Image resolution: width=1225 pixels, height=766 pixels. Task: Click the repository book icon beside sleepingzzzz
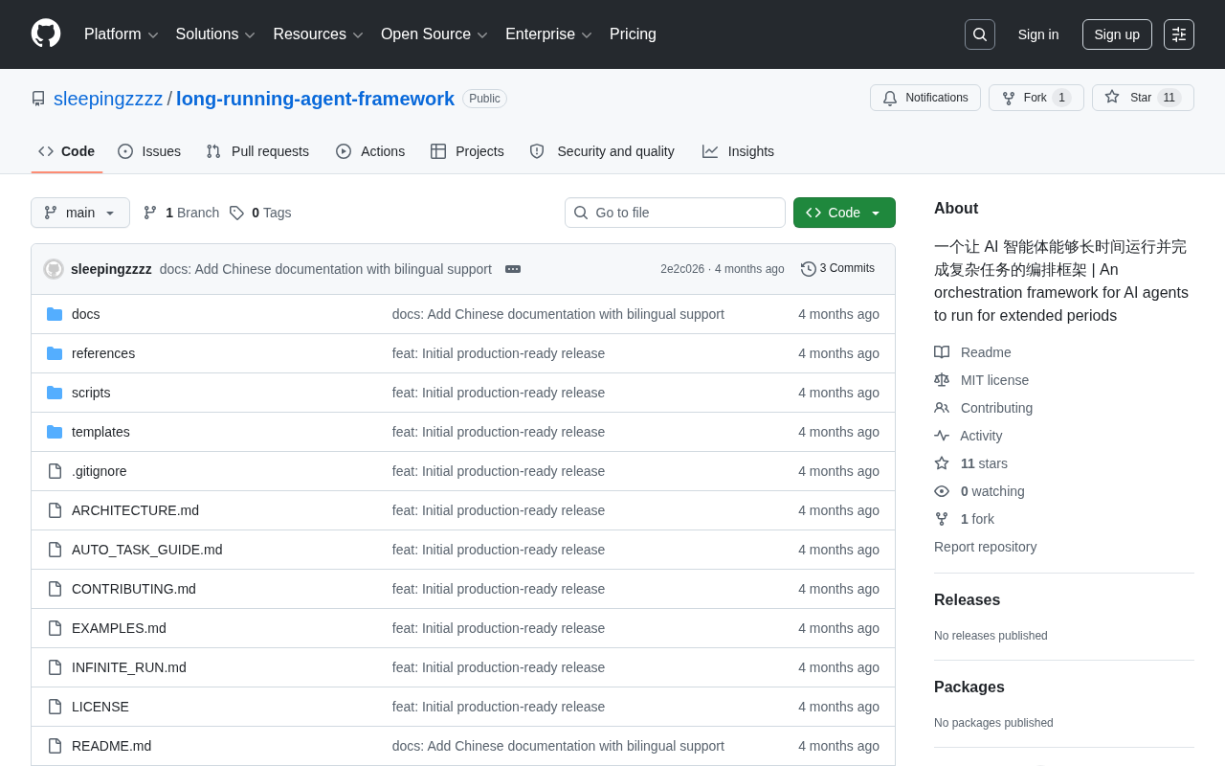pyautogui.click(x=38, y=99)
